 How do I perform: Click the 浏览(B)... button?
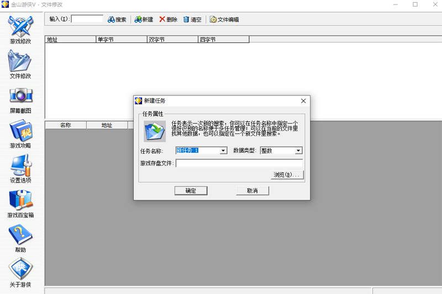287,175
